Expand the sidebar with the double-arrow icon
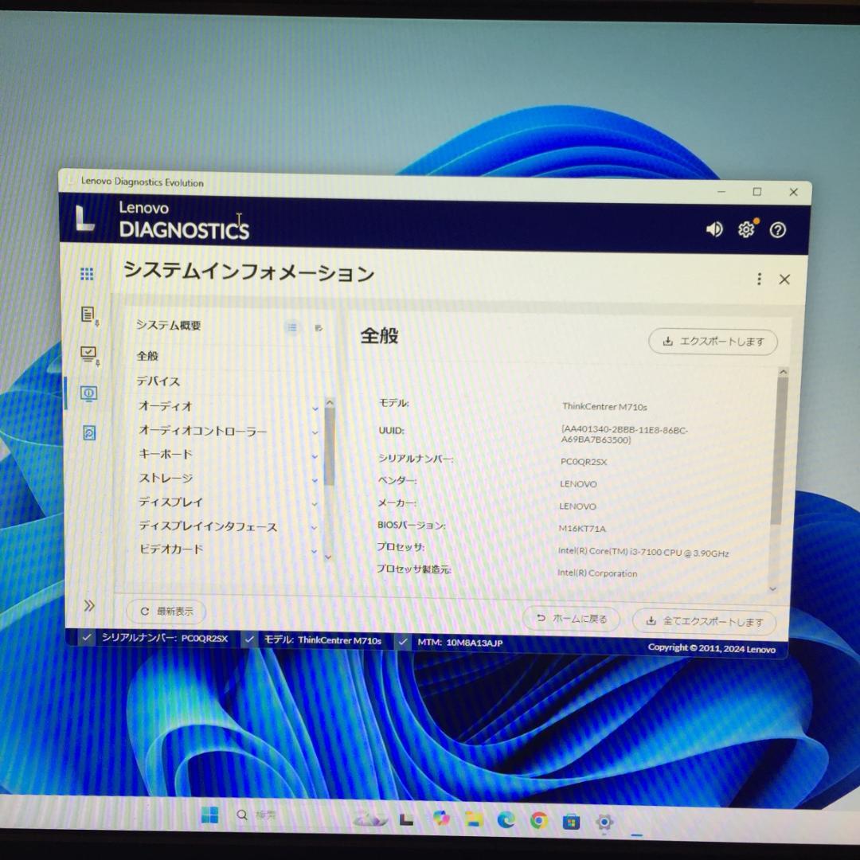 point(89,605)
